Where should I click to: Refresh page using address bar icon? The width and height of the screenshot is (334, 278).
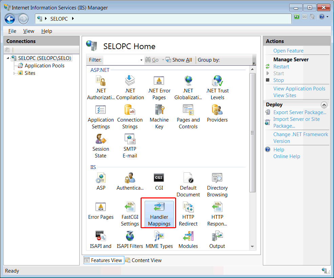tap(297, 17)
